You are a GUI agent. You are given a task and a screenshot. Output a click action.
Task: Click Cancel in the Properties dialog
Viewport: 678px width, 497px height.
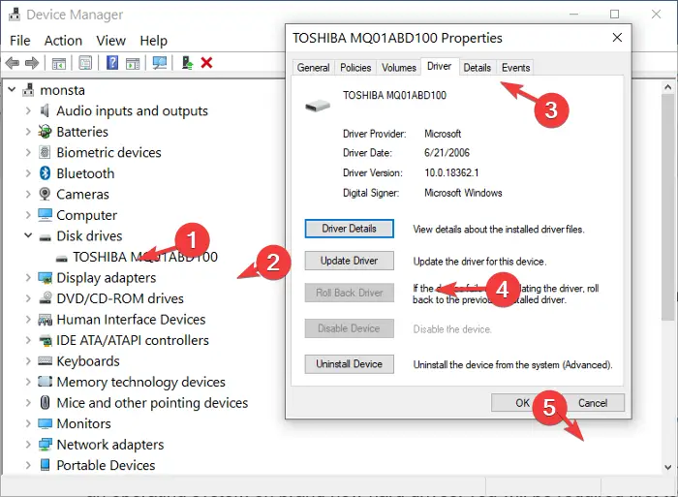(x=593, y=403)
